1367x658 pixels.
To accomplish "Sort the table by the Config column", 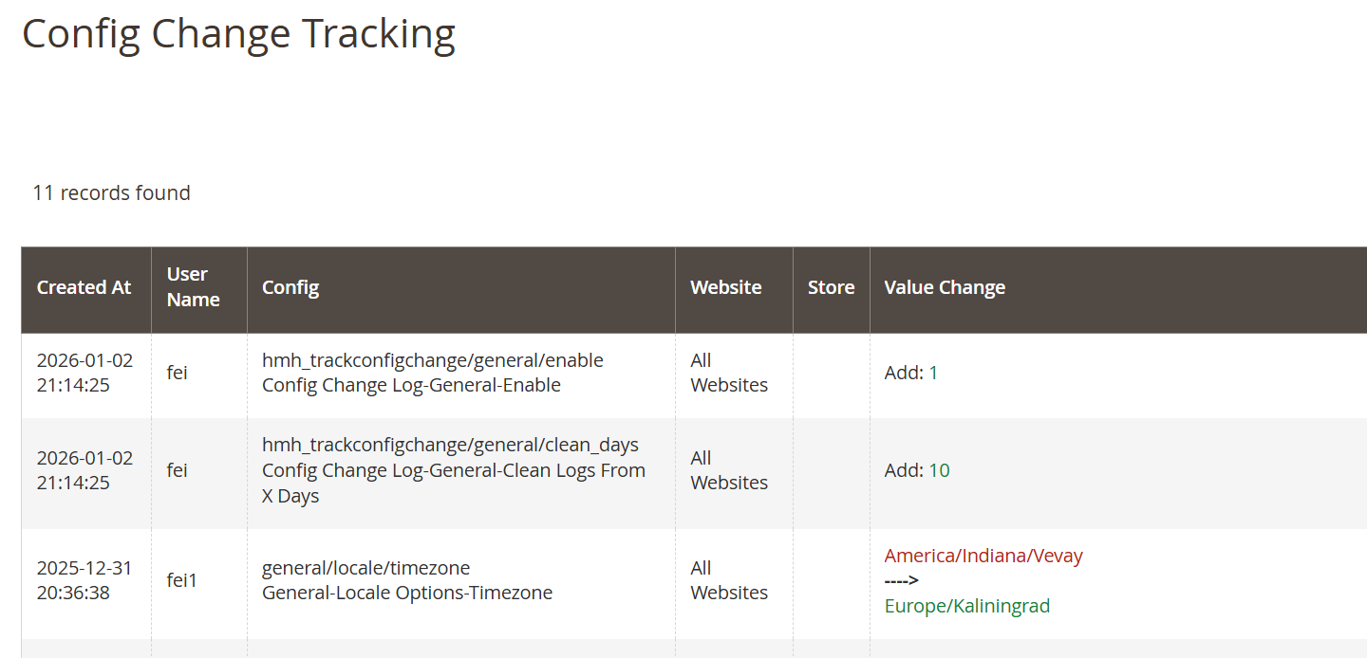I will point(289,286).
